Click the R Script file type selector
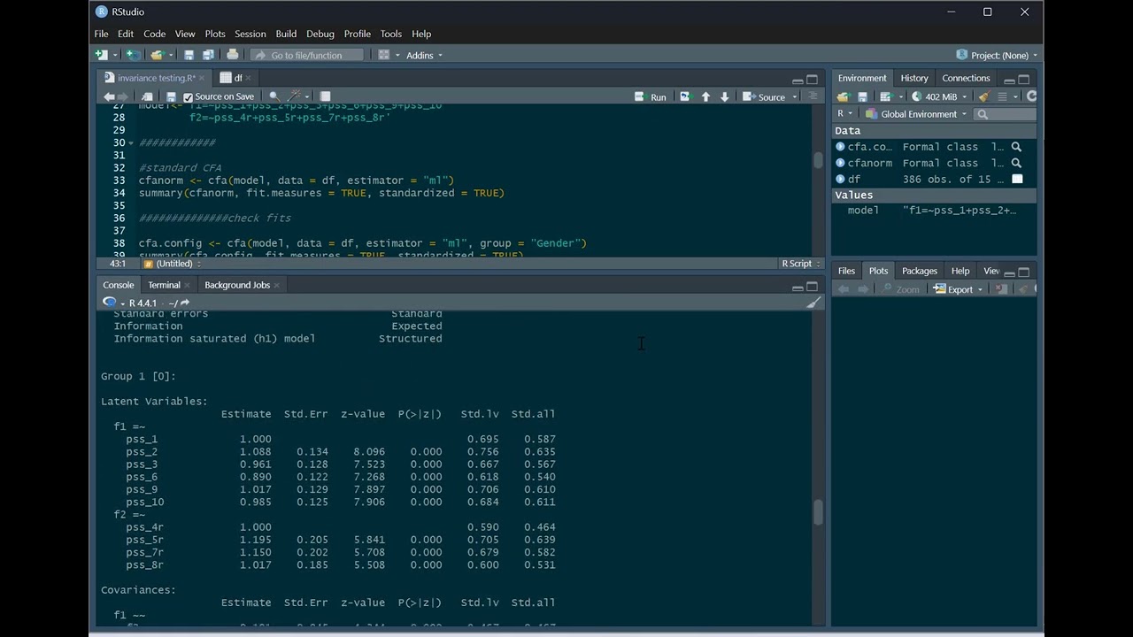 (800, 264)
